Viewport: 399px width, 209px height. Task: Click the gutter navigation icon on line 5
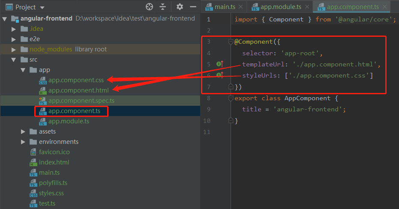(220, 64)
